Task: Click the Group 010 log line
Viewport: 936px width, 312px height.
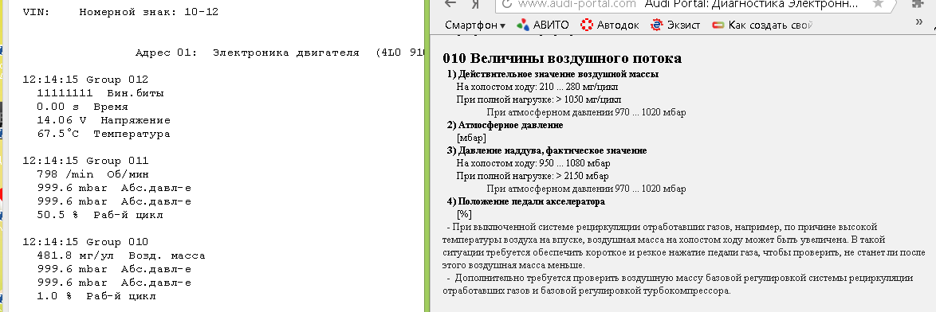Action: coord(85,242)
